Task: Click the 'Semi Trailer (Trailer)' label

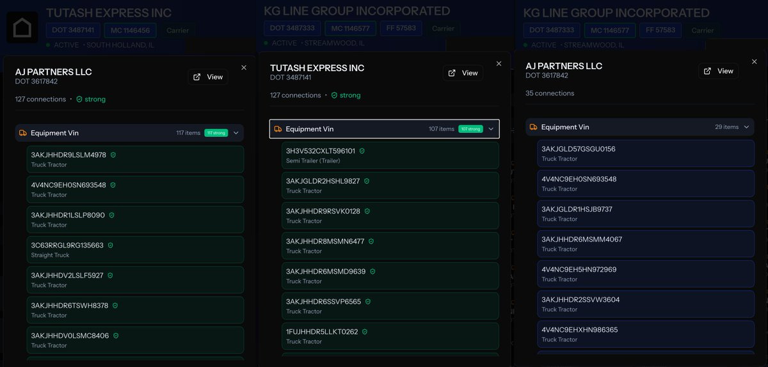Action: (x=313, y=160)
